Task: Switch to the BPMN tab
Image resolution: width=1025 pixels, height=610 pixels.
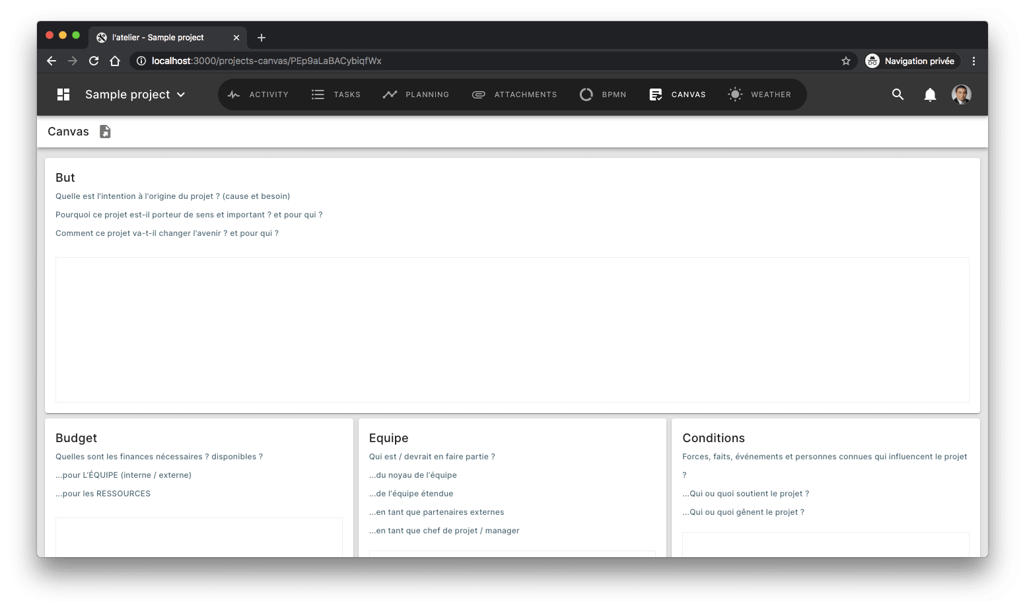Action: click(603, 95)
